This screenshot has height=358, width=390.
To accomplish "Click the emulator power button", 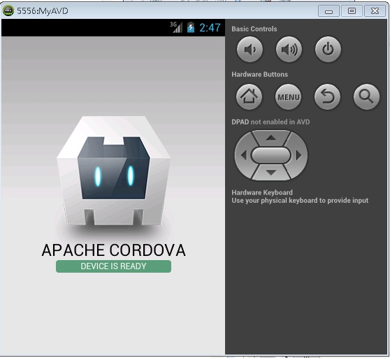I will pyautogui.click(x=328, y=49).
